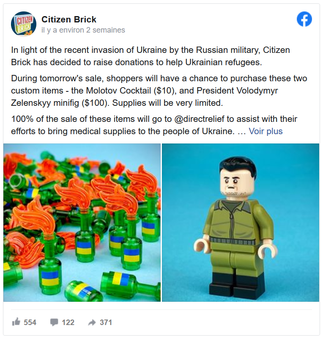Image resolution: width=323 pixels, height=339 pixels.
Task: Click the share arrow icon
Action: tap(92, 322)
